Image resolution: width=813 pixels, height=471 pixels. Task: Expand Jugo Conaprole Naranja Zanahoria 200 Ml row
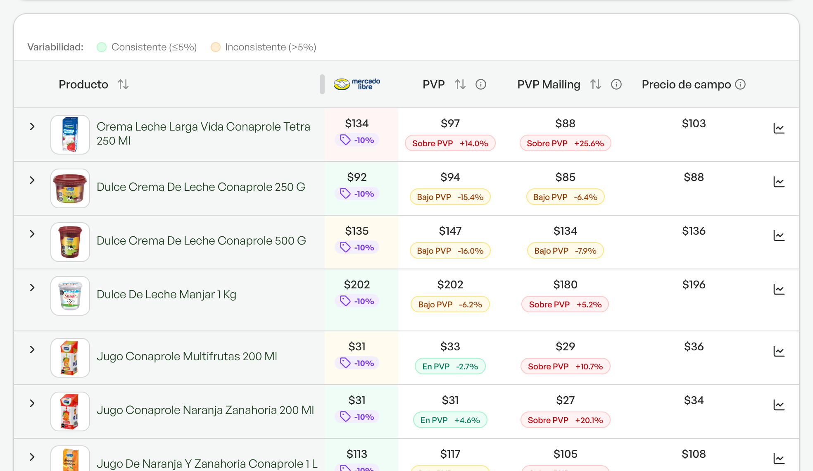pyautogui.click(x=32, y=403)
